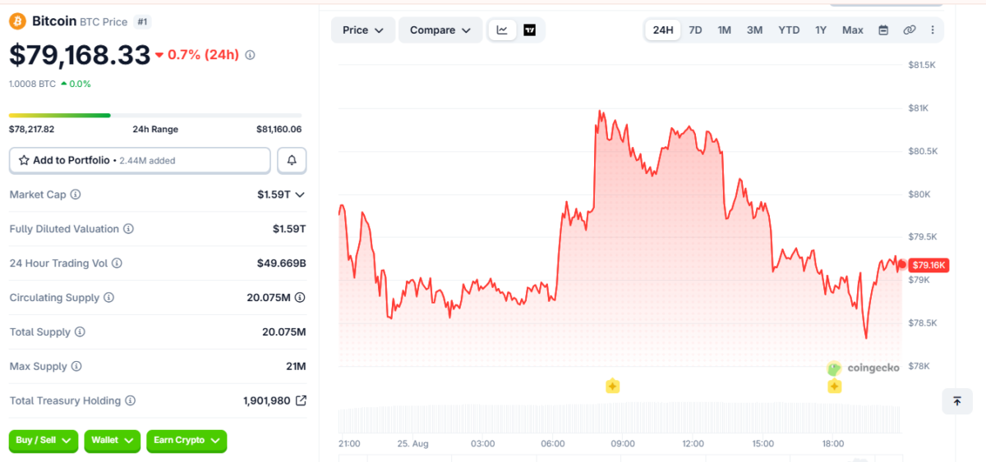Open external link icon beside 1,901,980
The width and height of the screenshot is (986, 462).
[x=301, y=401]
